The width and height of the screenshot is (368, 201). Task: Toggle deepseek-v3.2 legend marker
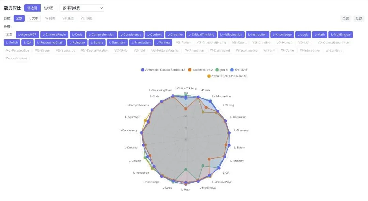(x=190, y=70)
